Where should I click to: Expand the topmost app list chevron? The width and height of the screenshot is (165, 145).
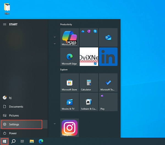pyautogui.click(x=55, y=37)
